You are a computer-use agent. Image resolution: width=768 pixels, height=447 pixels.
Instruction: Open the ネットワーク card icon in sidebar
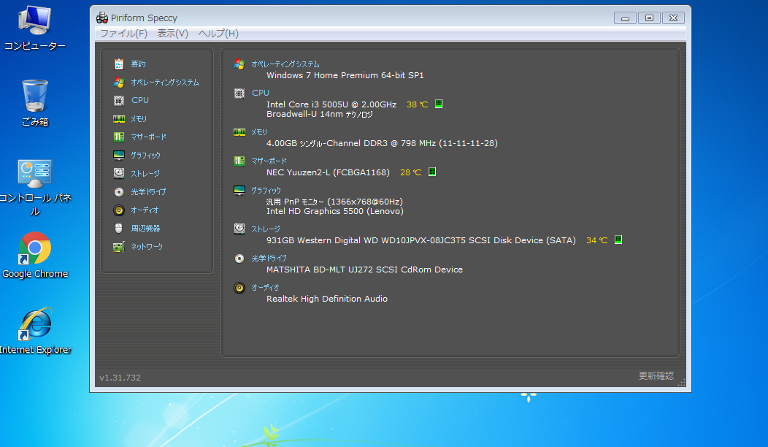[118, 247]
